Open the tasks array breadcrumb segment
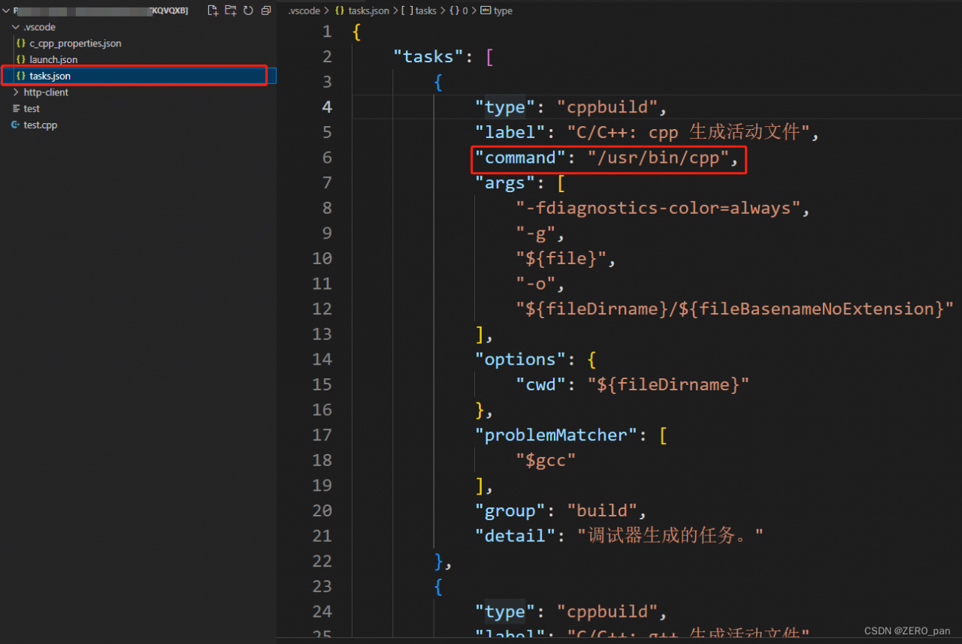The height and width of the screenshot is (644, 962). (418, 11)
